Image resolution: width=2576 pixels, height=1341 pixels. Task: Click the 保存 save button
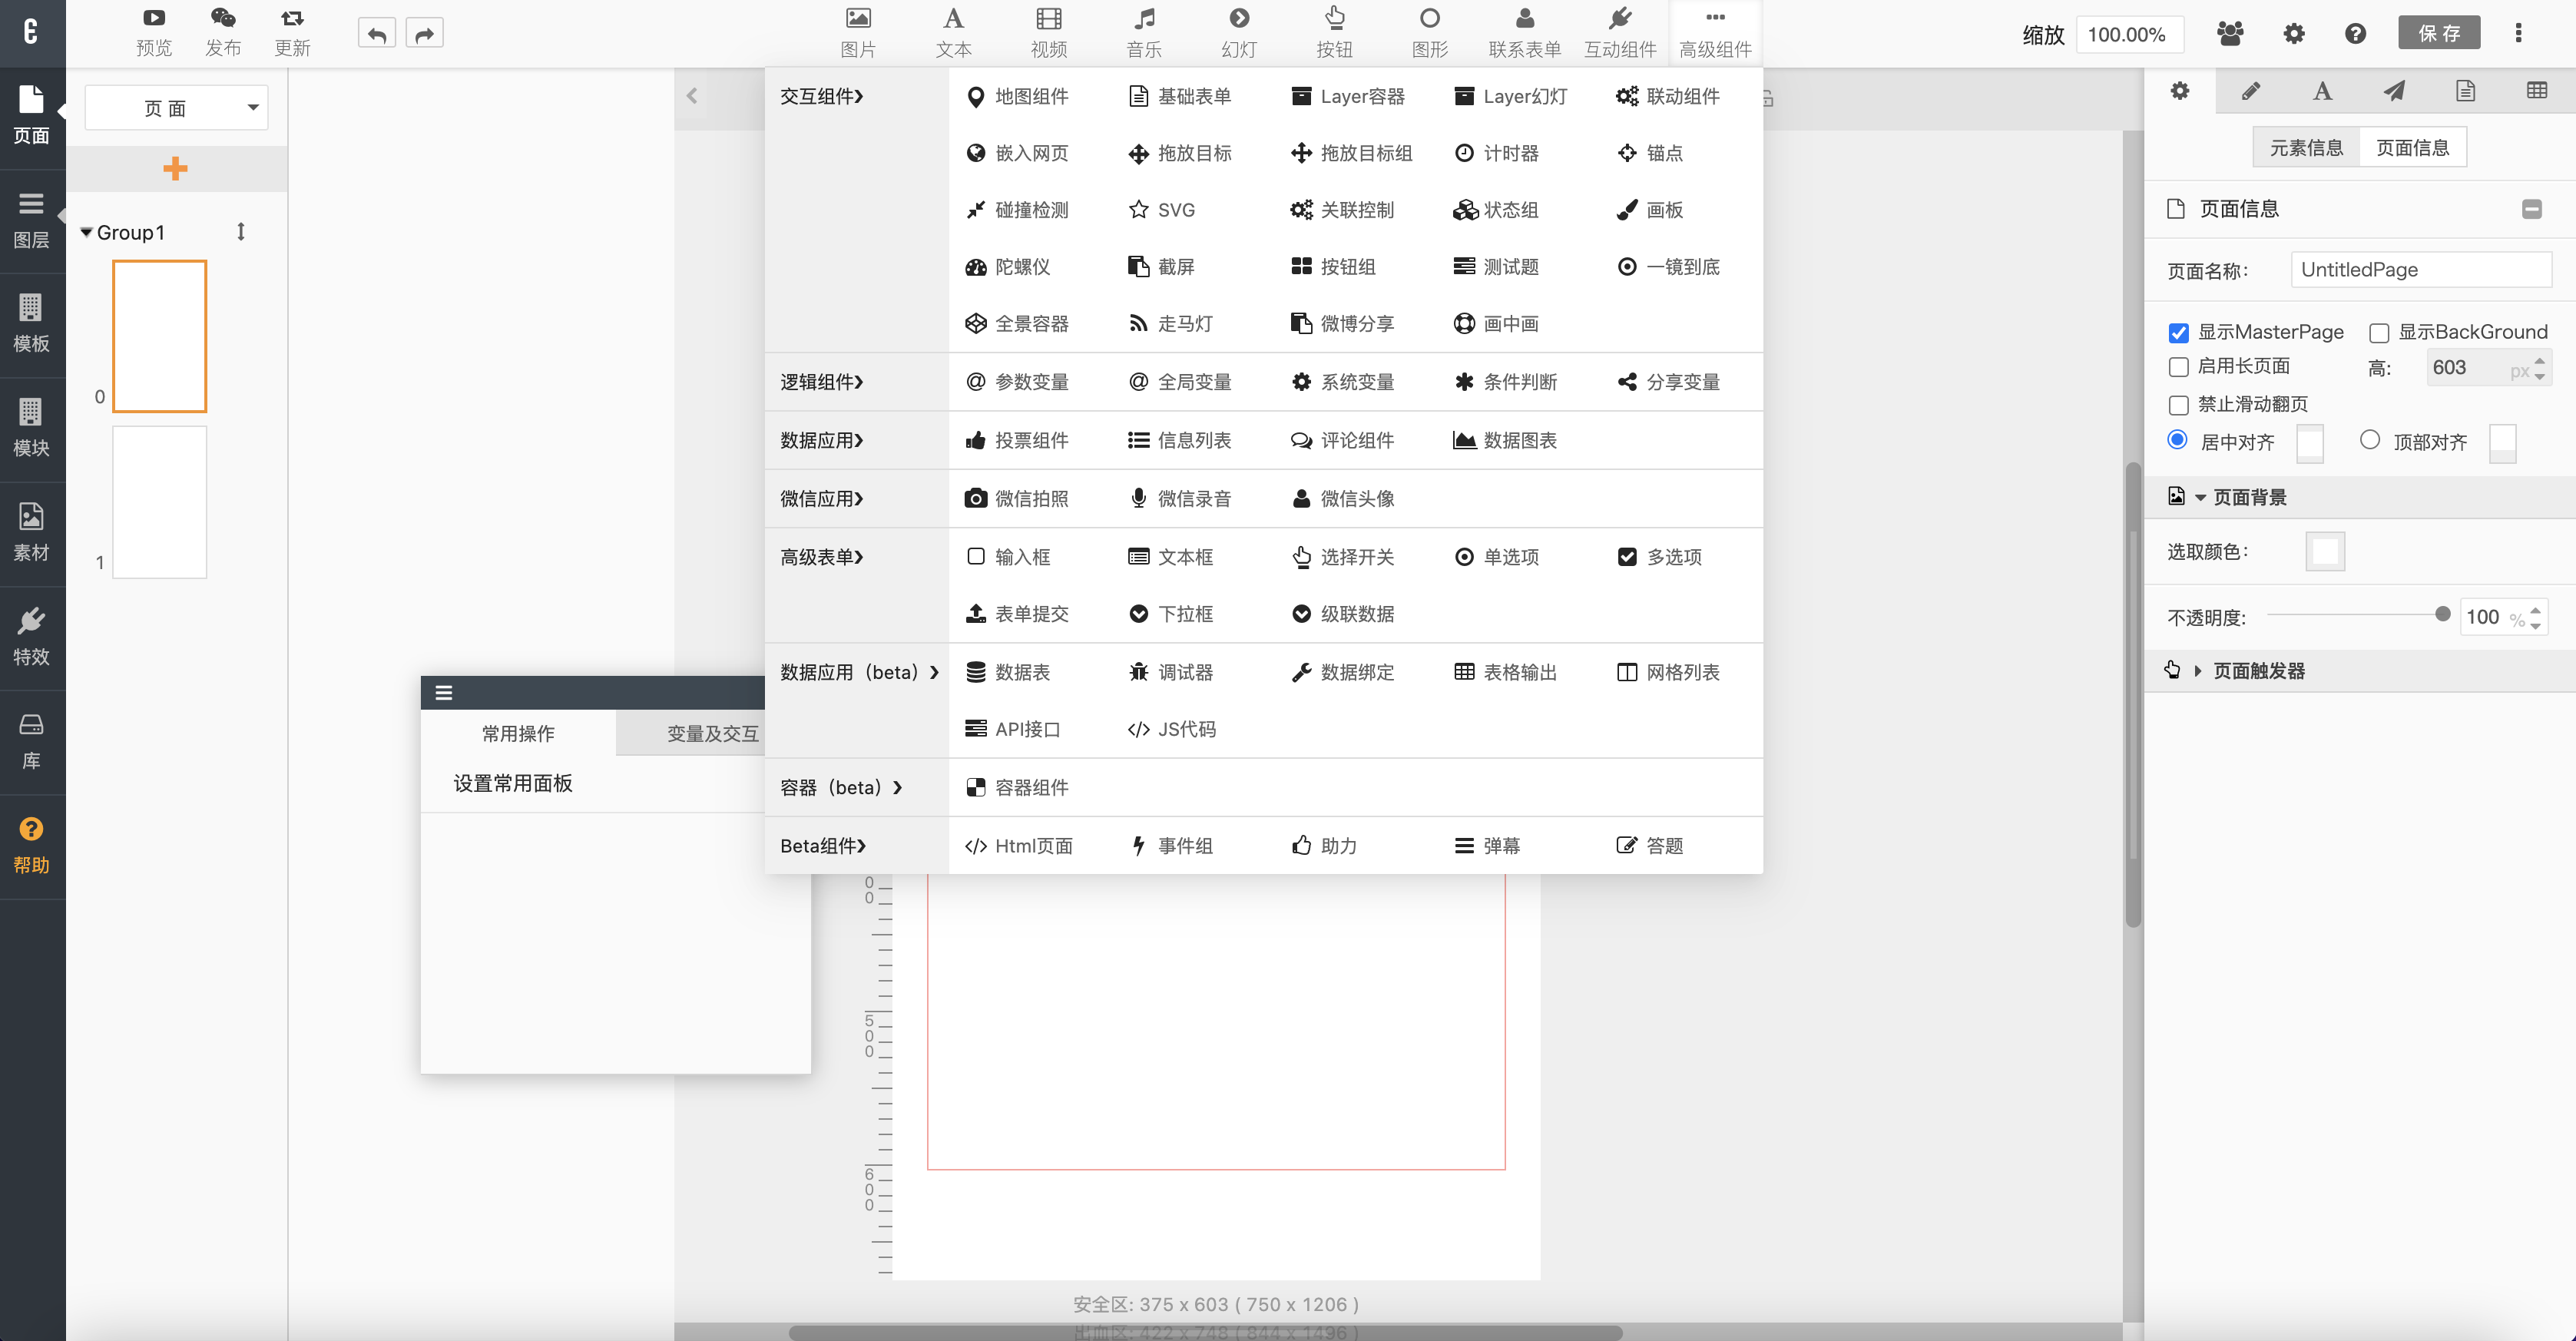(x=2439, y=33)
